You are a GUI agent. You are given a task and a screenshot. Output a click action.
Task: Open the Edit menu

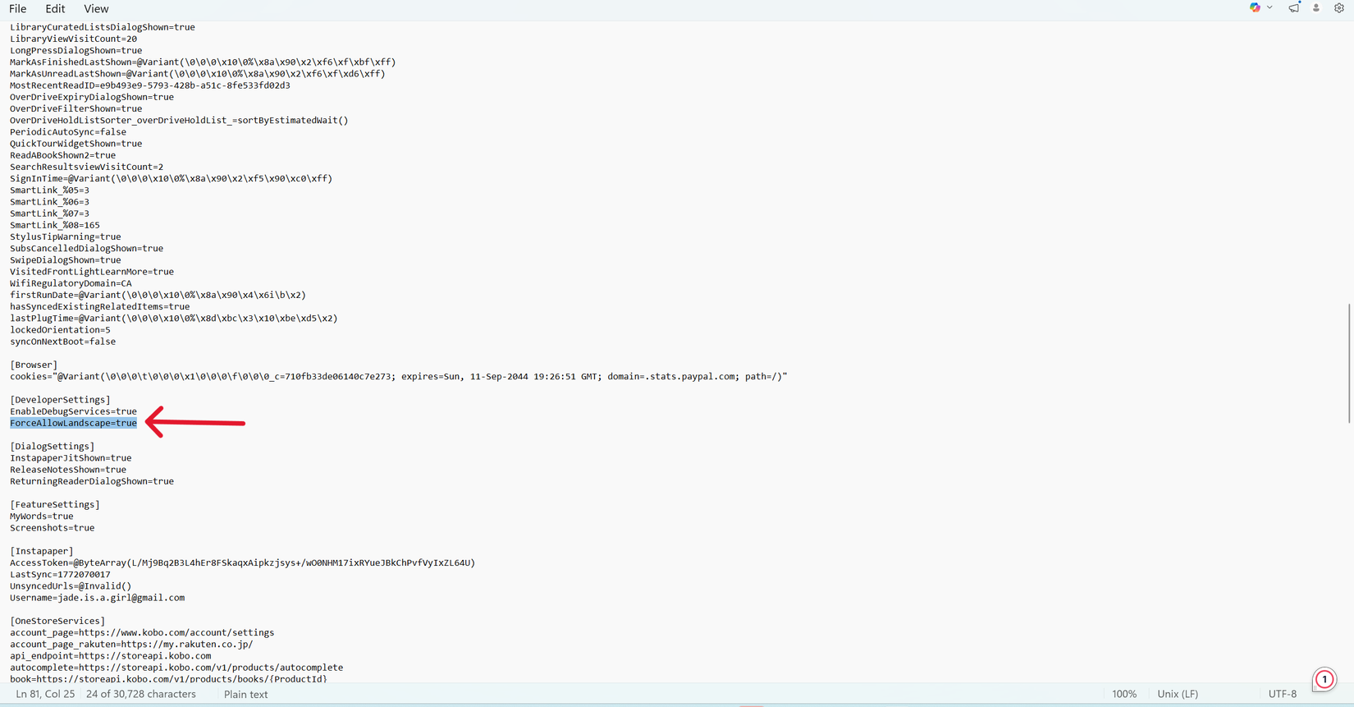point(55,9)
